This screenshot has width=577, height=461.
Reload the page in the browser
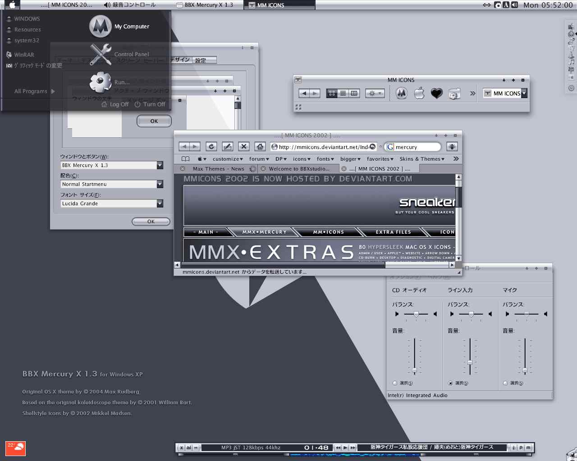tap(211, 146)
